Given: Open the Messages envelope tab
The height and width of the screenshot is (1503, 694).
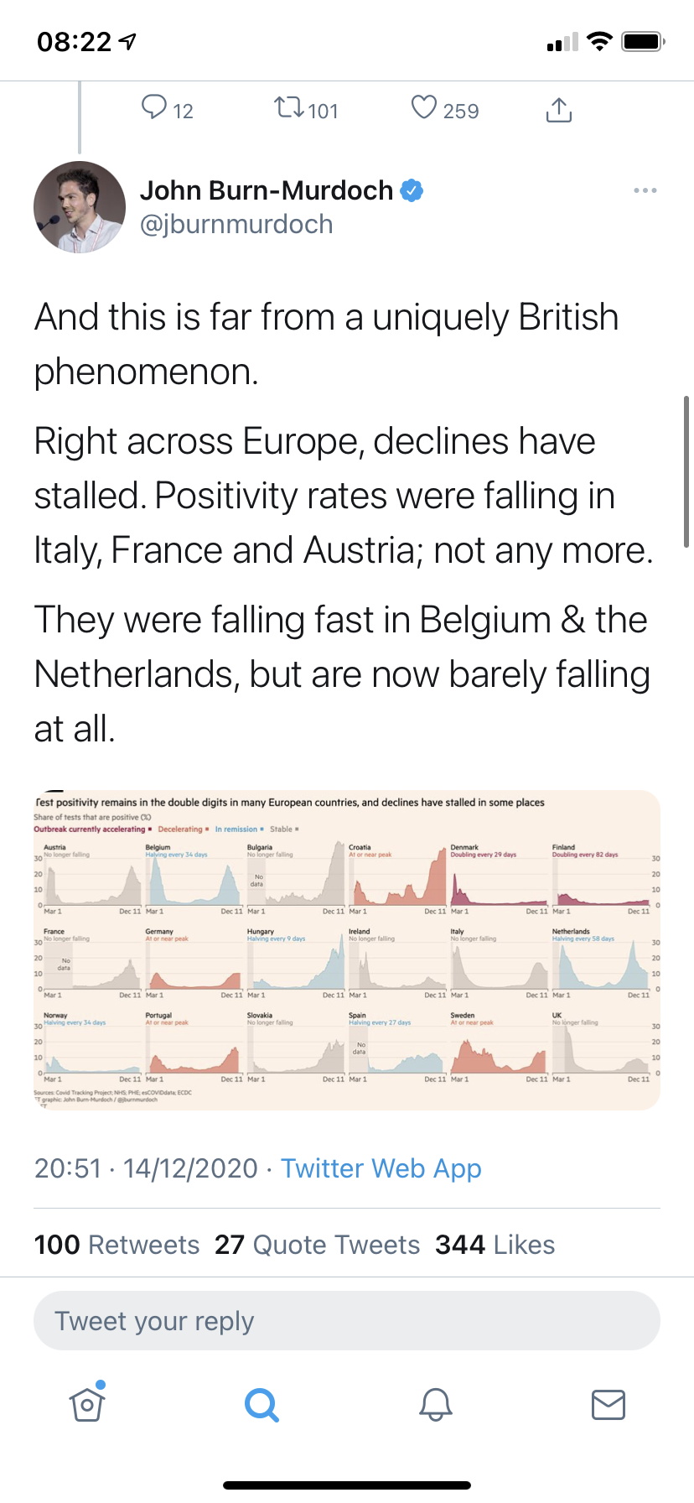Looking at the screenshot, I should (x=609, y=1404).
